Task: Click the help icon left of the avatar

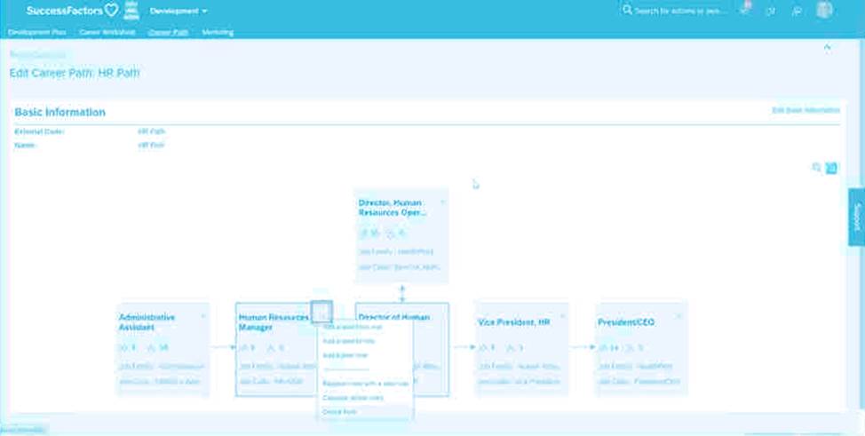Action: [x=798, y=11]
